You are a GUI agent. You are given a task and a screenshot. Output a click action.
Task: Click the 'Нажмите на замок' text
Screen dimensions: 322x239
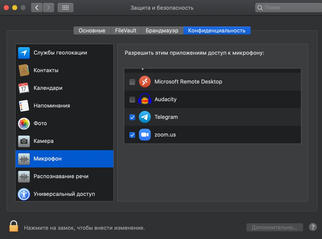point(84,228)
